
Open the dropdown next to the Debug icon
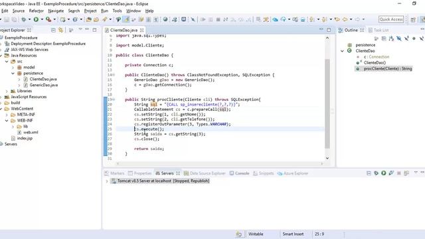29,19
